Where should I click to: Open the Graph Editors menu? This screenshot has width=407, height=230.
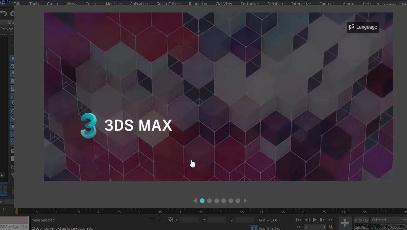[168, 4]
